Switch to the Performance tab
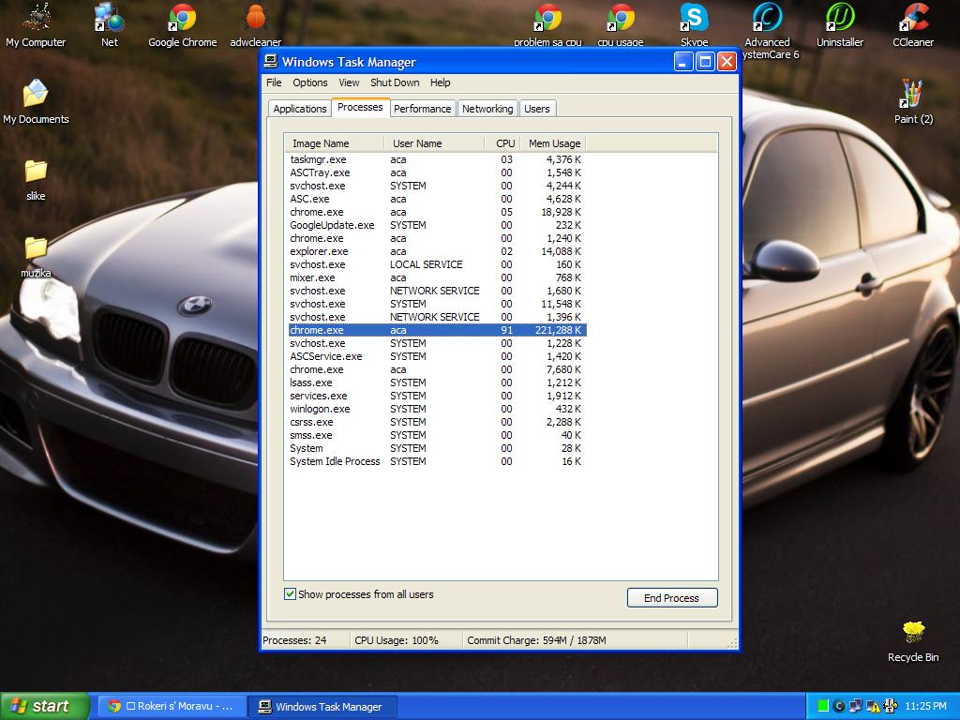Image resolution: width=960 pixels, height=720 pixels. click(422, 109)
